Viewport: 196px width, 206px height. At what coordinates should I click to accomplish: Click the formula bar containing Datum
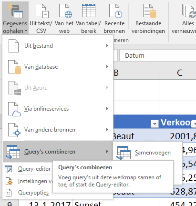[x=158, y=55]
